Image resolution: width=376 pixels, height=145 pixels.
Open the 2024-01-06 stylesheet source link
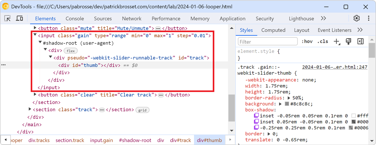(x=334, y=67)
